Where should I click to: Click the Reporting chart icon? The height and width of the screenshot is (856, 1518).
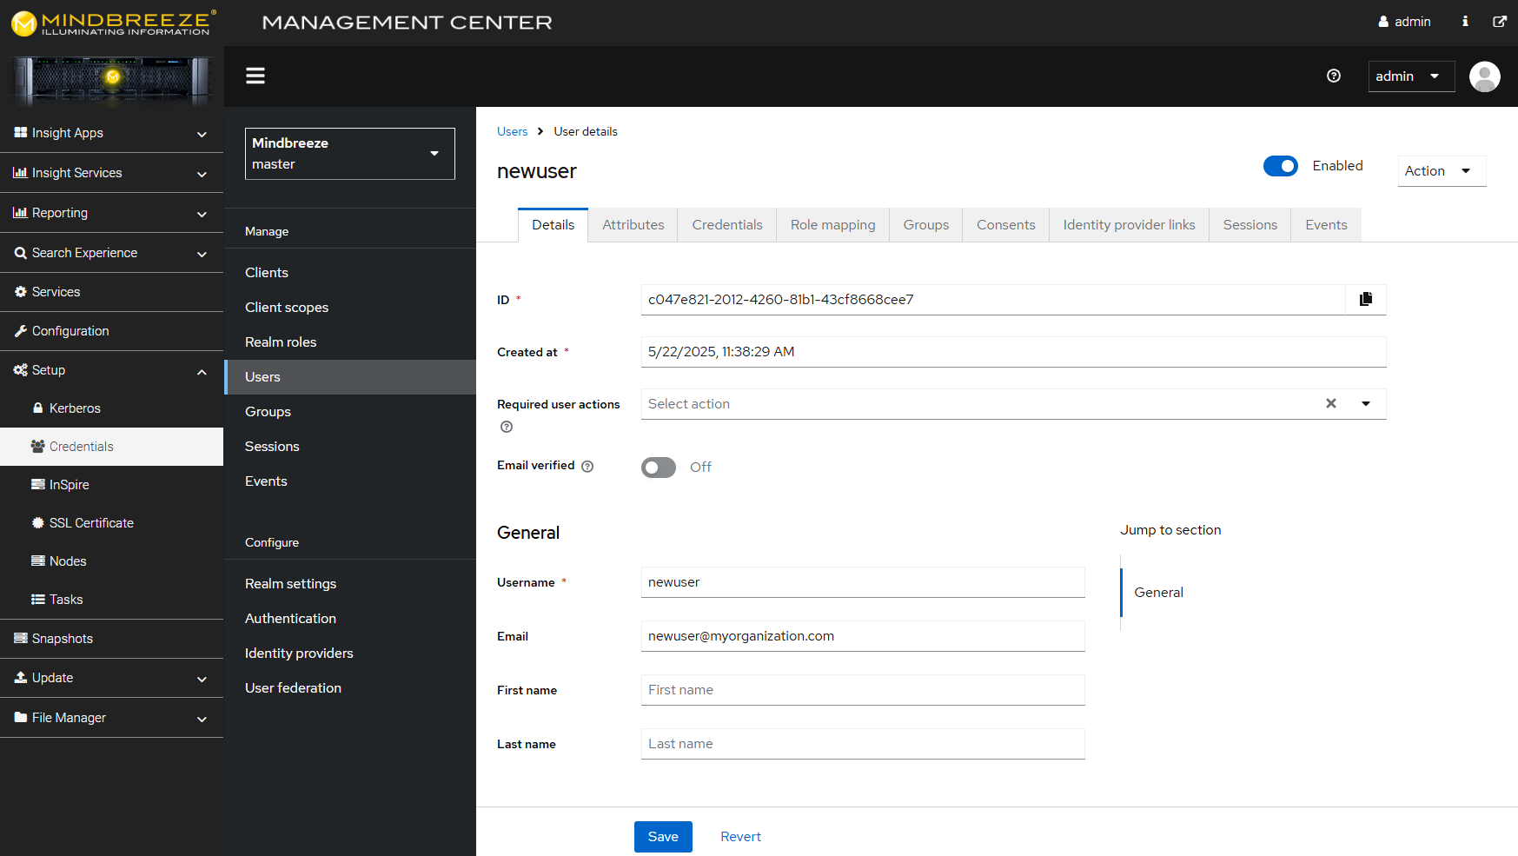pyautogui.click(x=20, y=212)
